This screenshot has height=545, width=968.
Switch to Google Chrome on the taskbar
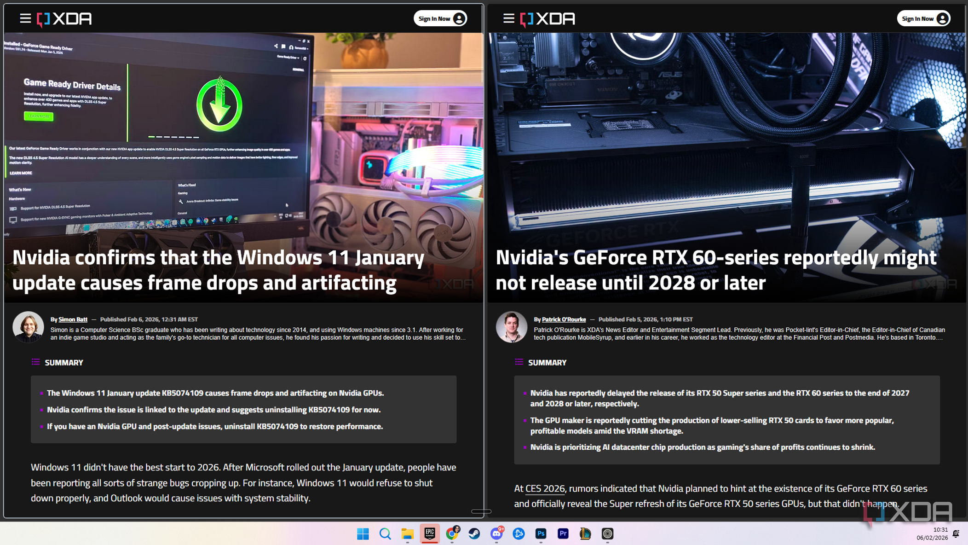452,533
